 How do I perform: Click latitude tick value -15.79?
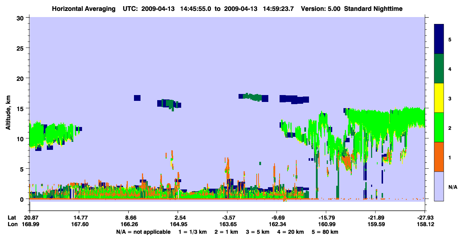pos(326,218)
